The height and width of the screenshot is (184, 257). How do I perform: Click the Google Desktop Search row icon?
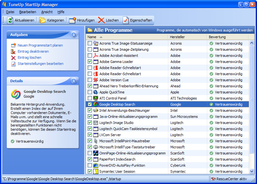(95, 104)
